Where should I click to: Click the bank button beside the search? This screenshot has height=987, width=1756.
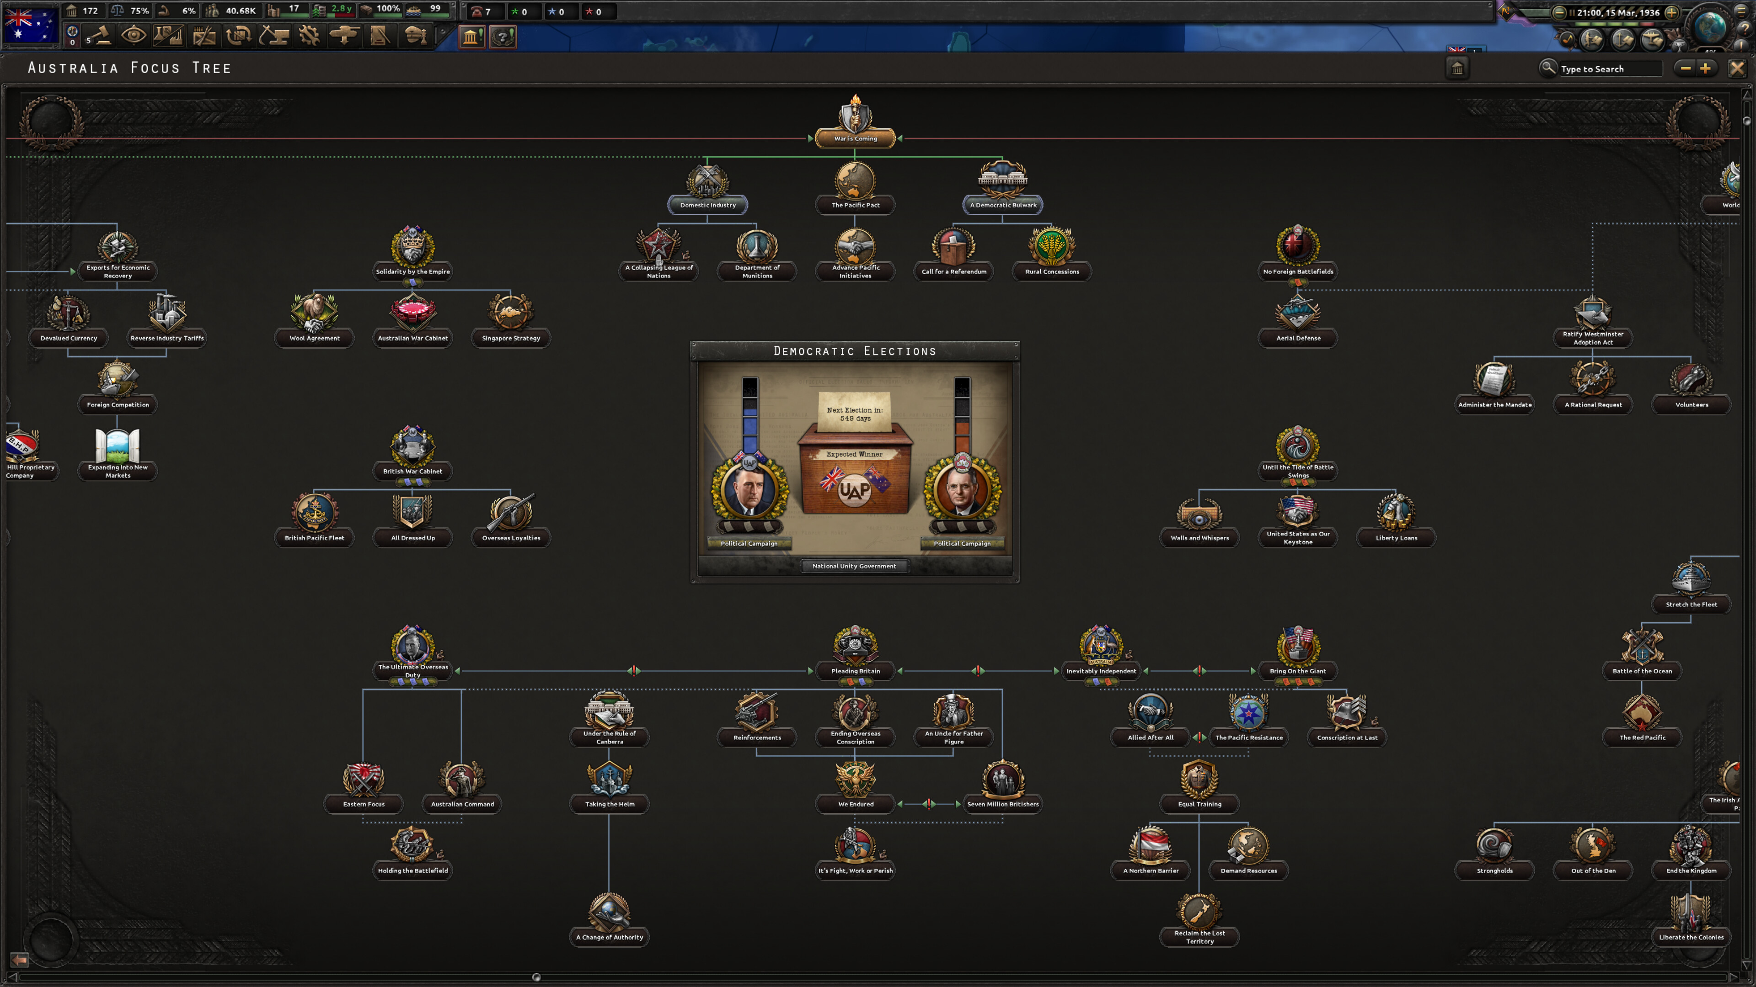[x=1457, y=68]
